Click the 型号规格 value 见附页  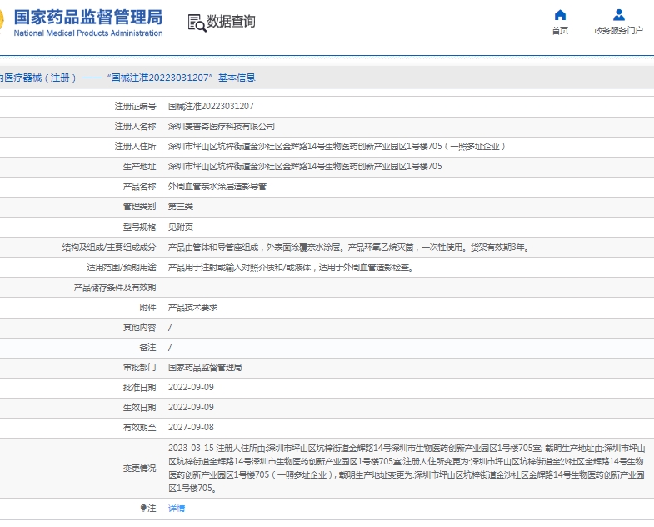(x=181, y=227)
